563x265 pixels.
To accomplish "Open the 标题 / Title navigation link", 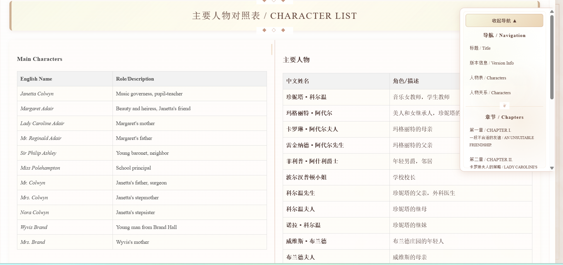I will [480, 48].
